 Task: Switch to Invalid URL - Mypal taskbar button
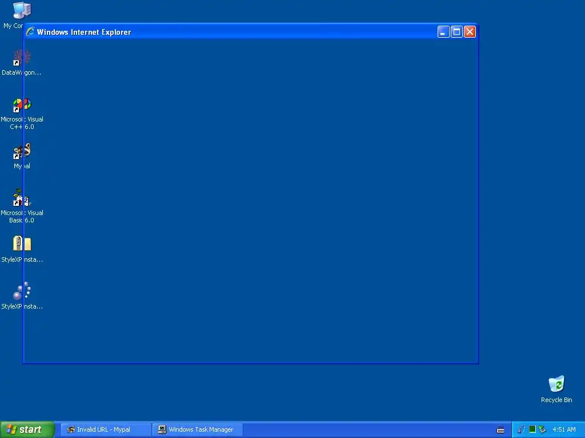coord(106,429)
